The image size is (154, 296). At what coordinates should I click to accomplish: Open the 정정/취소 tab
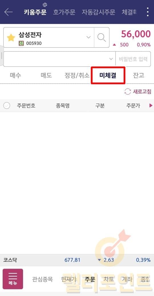pos(77,75)
